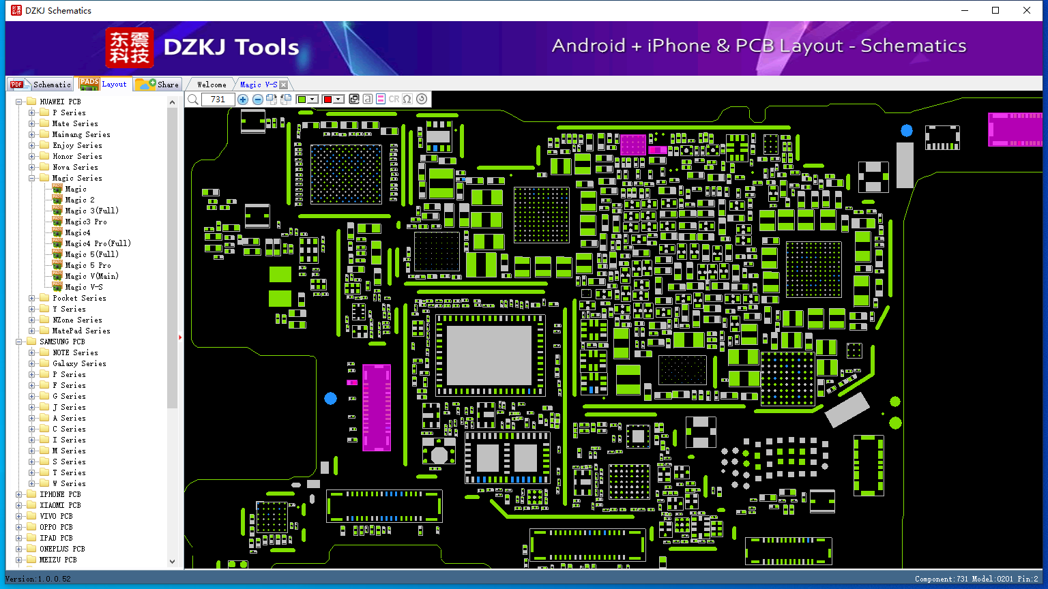Open the Share tab
The height and width of the screenshot is (589, 1048).
pos(157,84)
